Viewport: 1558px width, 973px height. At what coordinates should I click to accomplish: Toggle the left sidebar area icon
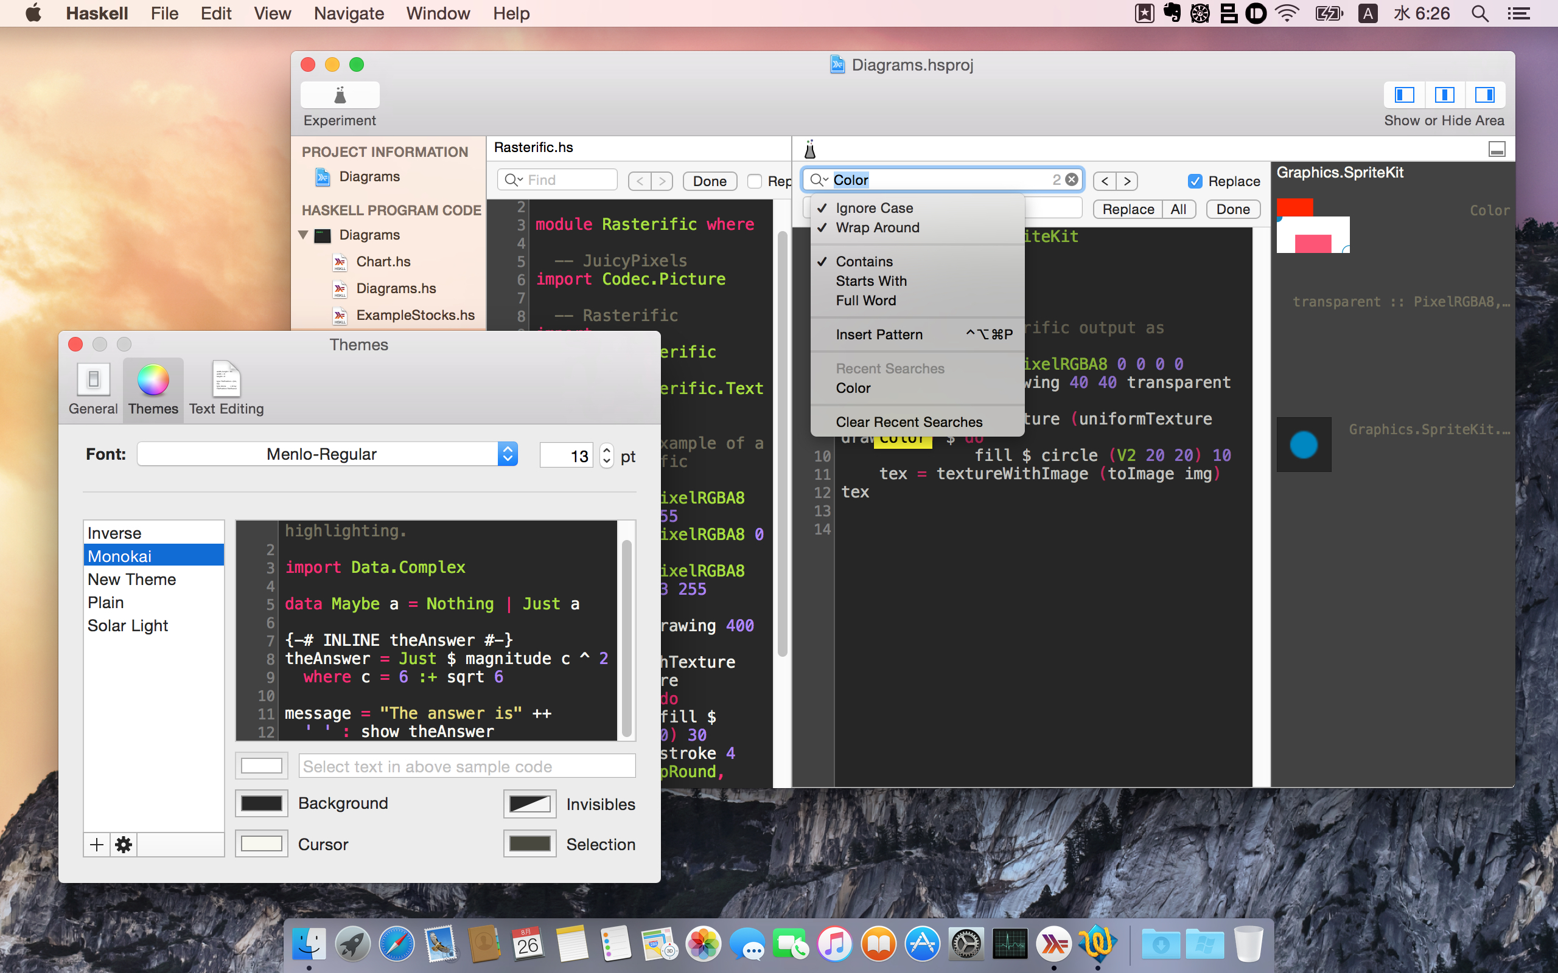click(x=1403, y=95)
